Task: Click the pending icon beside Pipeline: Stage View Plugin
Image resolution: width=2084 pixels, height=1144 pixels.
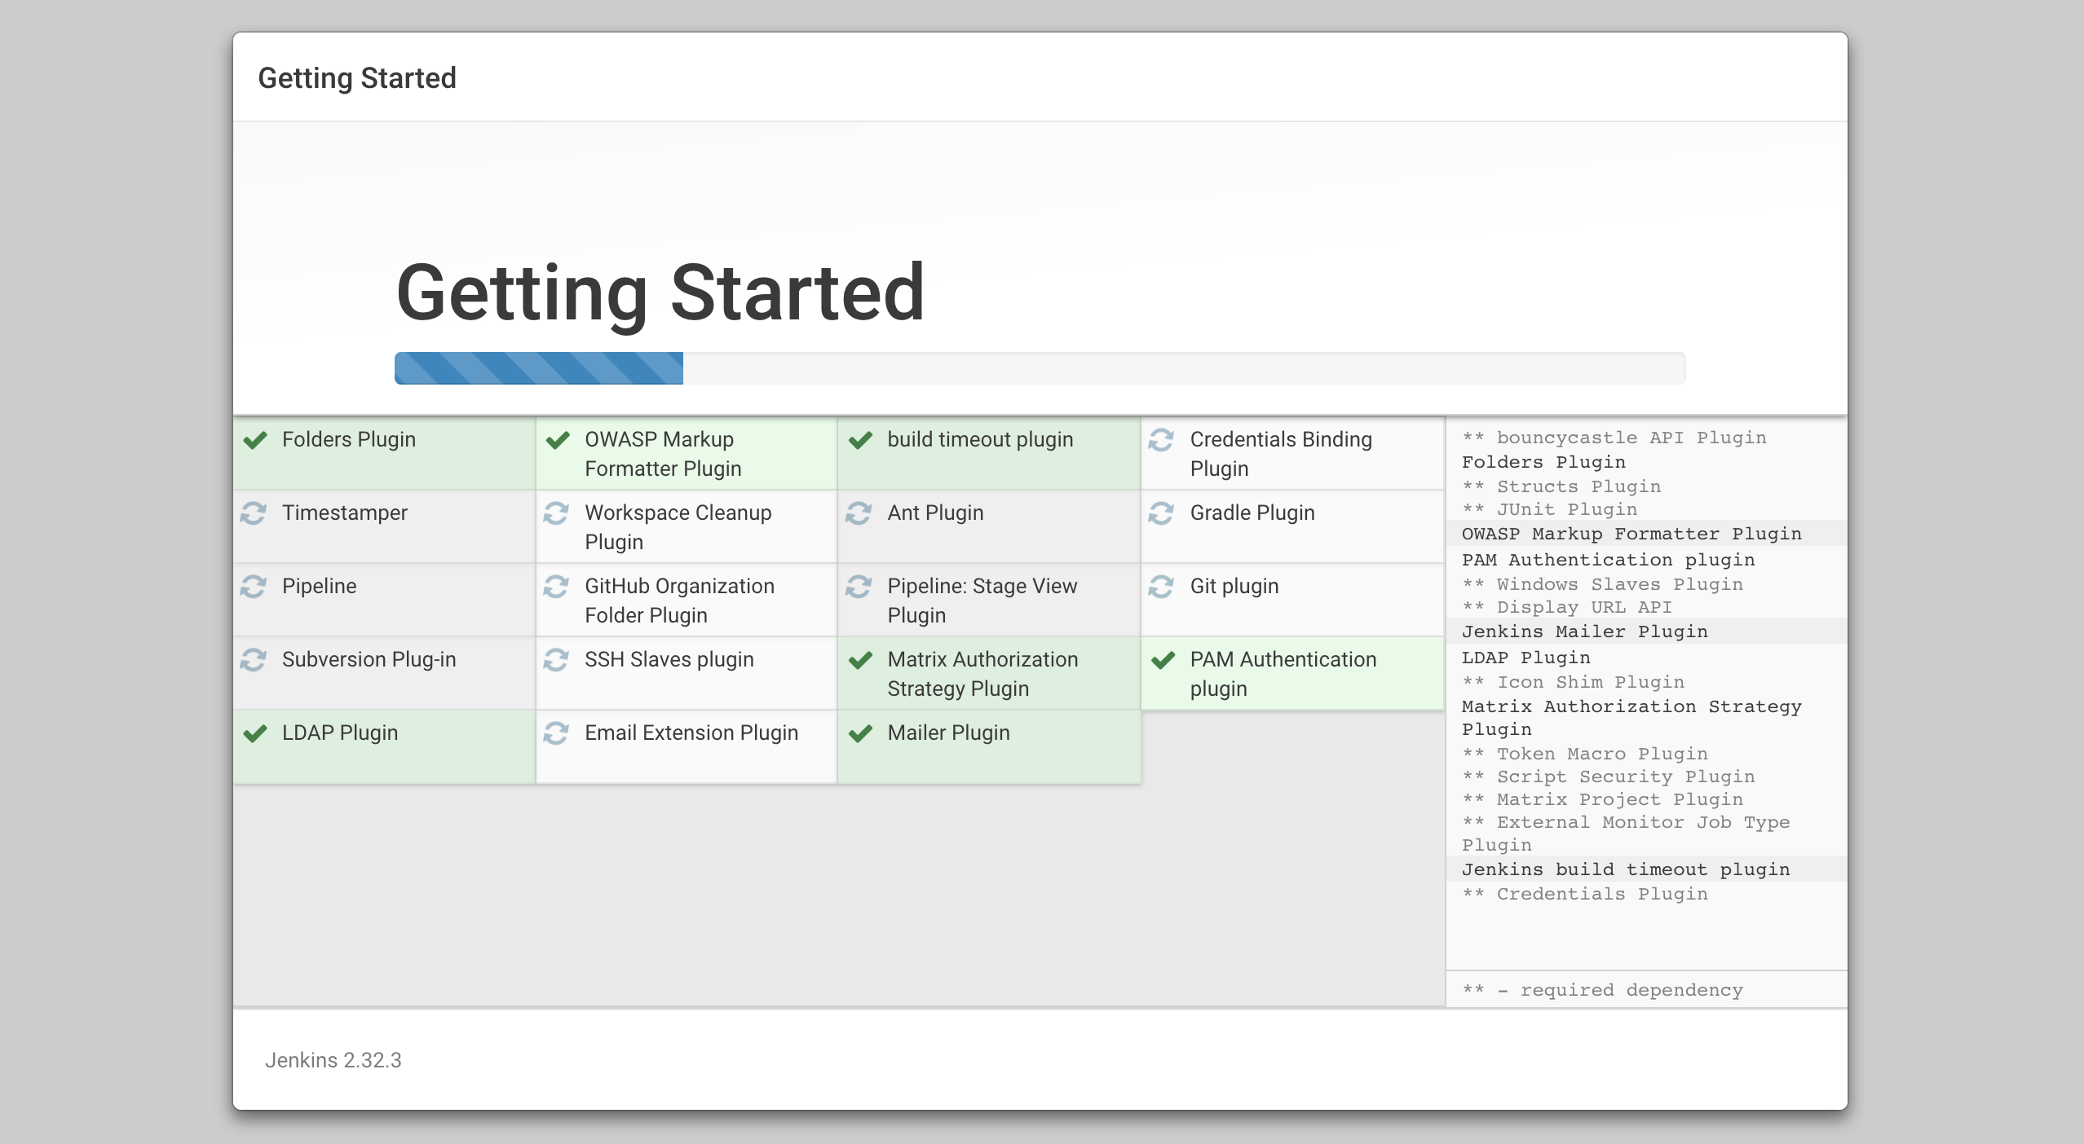Action: [859, 587]
